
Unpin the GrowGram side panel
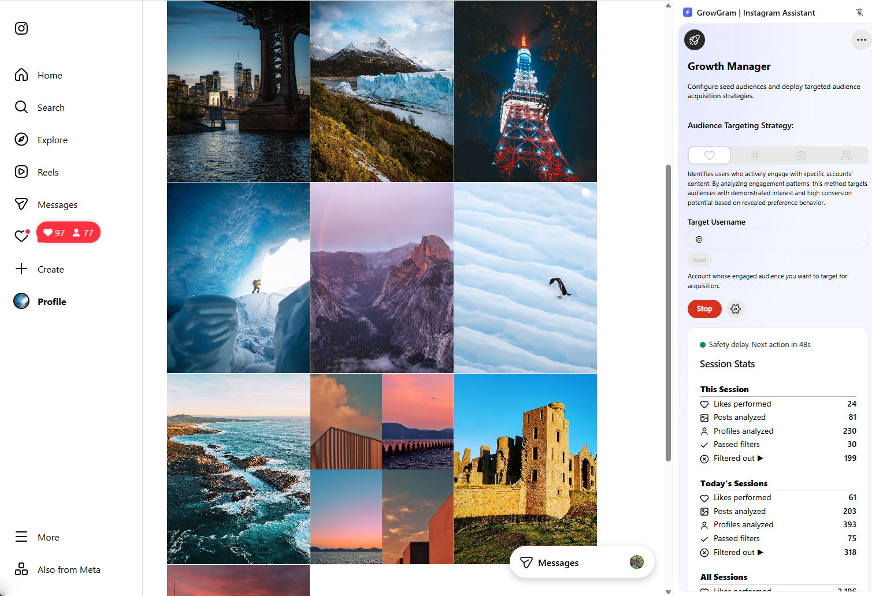pyautogui.click(x=859, y=12)
